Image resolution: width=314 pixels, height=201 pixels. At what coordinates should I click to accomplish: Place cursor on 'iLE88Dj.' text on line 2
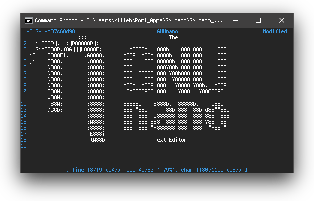(47, 43)
